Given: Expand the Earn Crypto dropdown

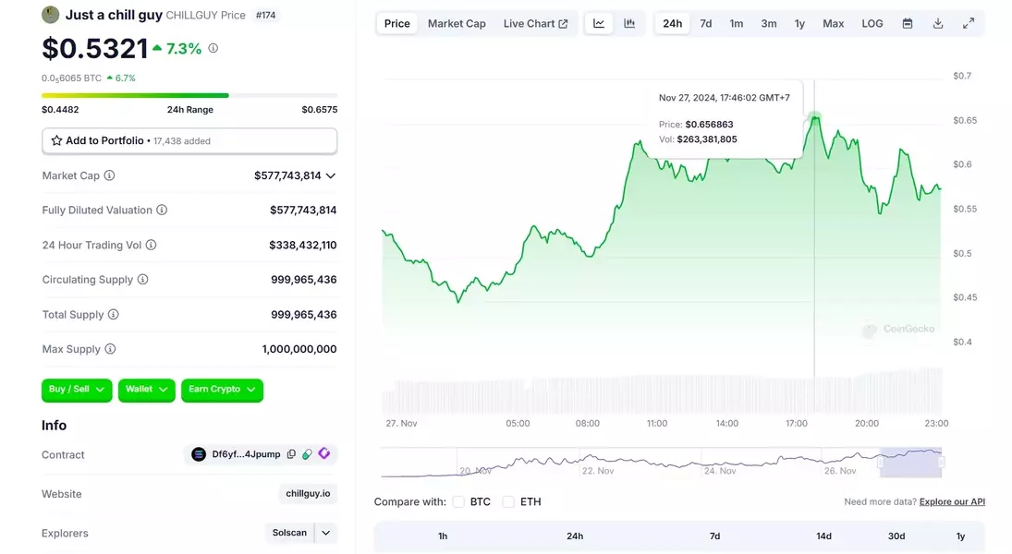Looking at the screenshot, I should [222, 390].
